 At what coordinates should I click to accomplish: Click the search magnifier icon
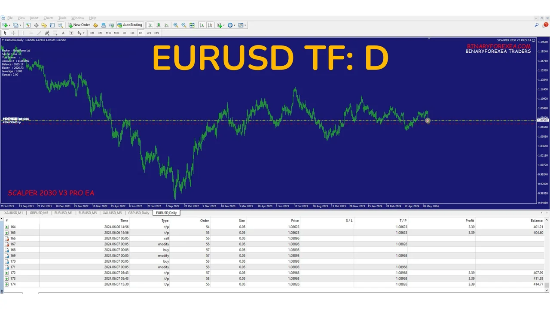coord(537,25)
